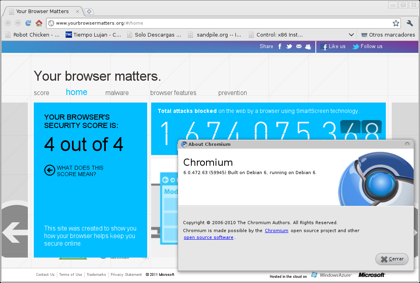This screenshot has width=420, height=283.
Task: Open the Chromium project hyperlink
Action: coord(276,231)
